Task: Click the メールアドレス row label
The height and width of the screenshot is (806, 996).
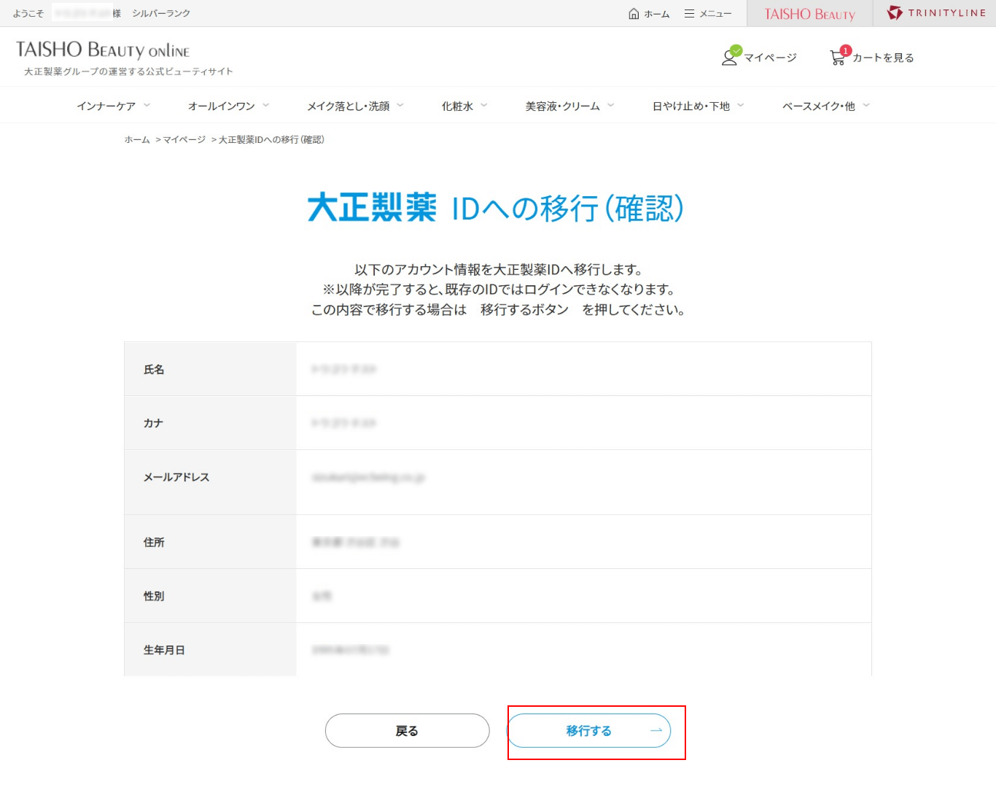Action: [x=176, y=477]
